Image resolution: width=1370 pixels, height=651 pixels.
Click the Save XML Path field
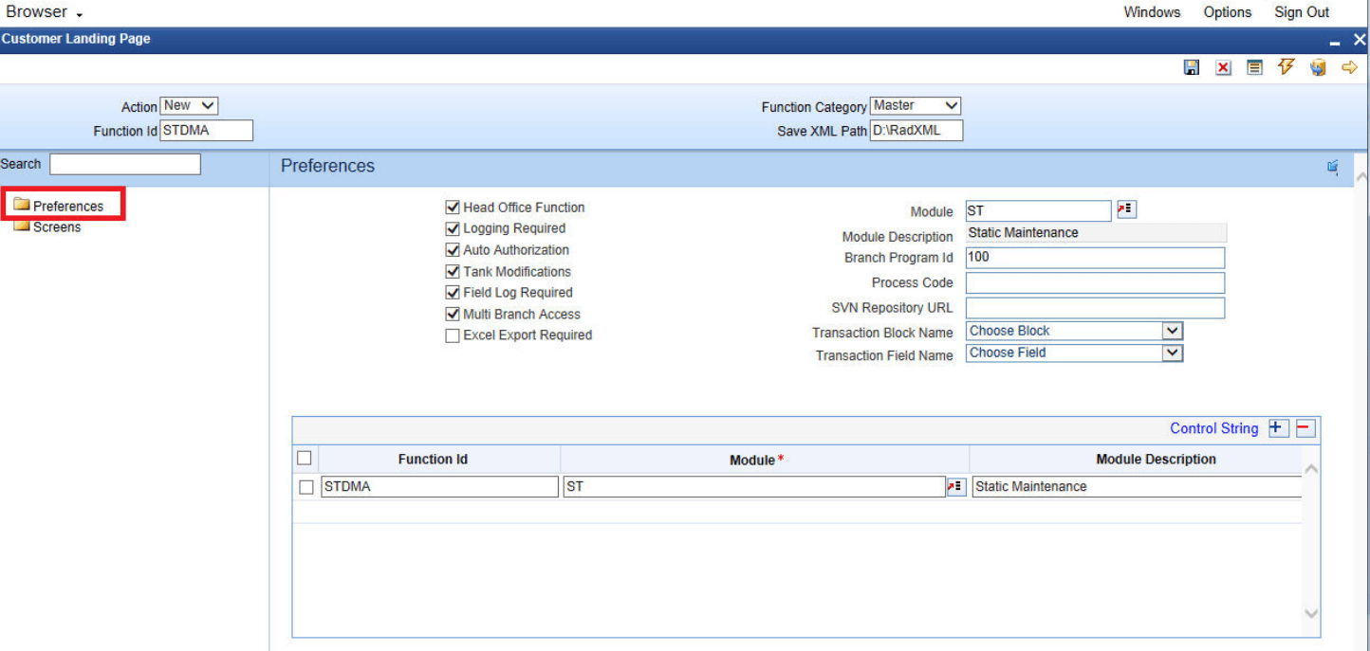click(x=916, y=131)
